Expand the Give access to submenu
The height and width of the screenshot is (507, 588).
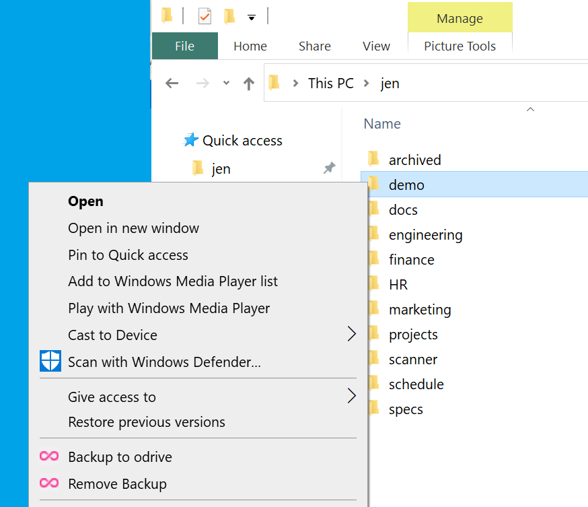point(351,396)
